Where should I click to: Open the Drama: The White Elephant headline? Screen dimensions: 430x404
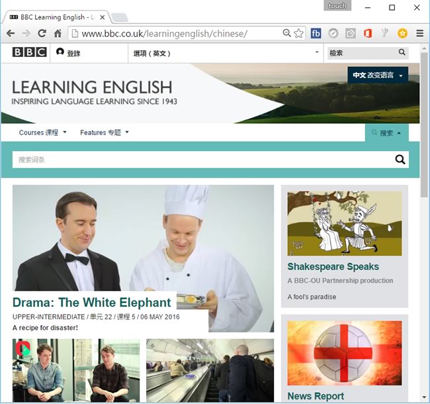click(x=92, y=303)
